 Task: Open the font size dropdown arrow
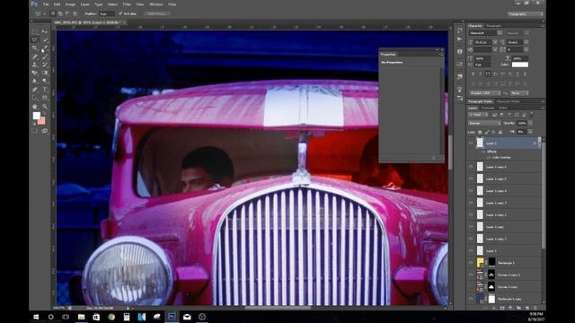click(x=495, y=42)
